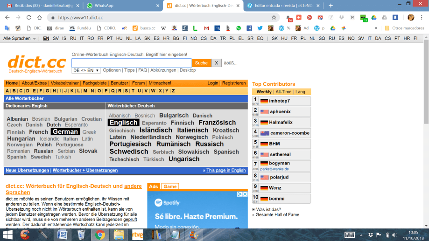Open "This page in English" link

click(x=226, y=171)
